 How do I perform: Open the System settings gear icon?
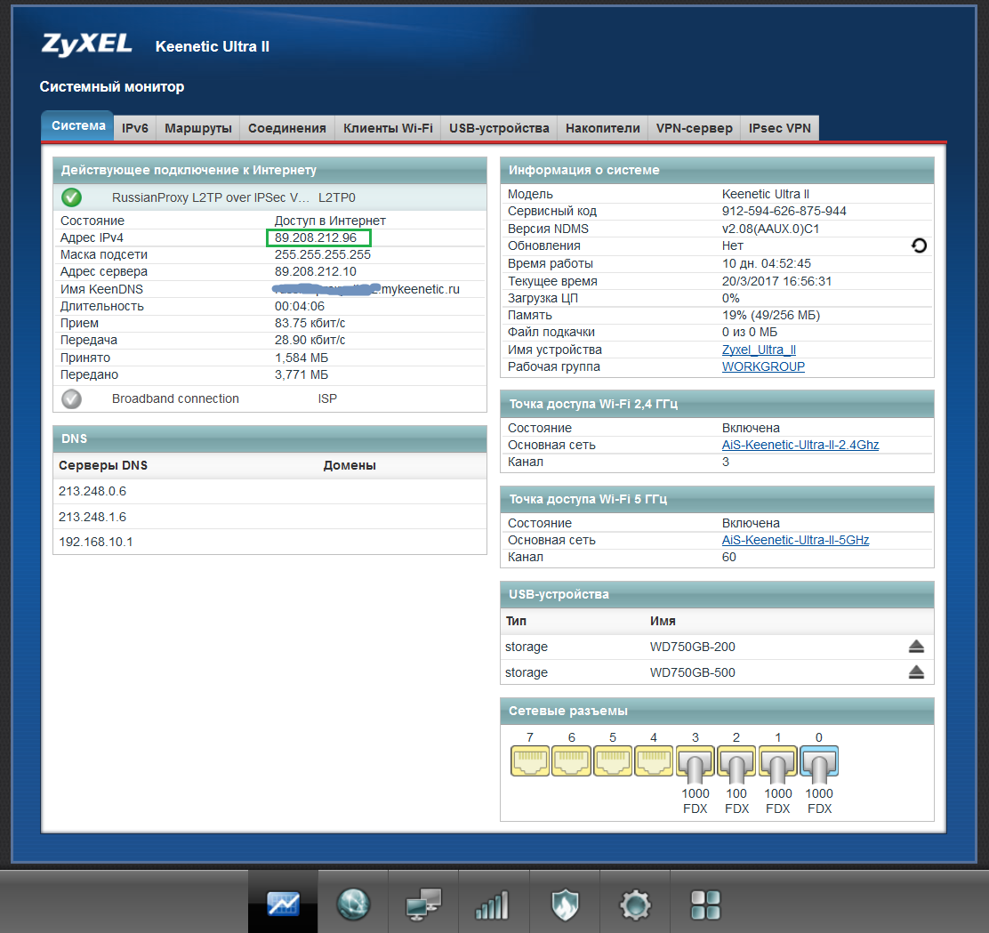tap(635, 905)
